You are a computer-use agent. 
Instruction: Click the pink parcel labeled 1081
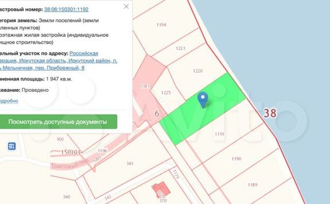pyautogui.click(x=145, y=86)
